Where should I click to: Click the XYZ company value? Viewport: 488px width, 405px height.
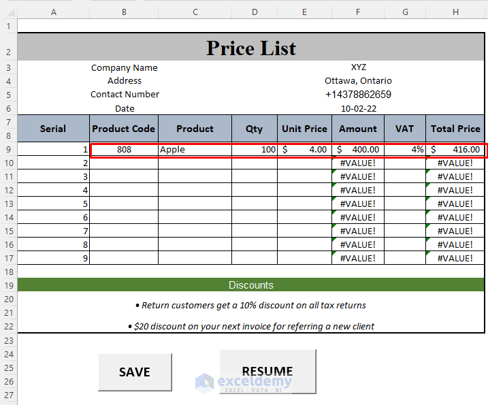(x=359, y=67)
